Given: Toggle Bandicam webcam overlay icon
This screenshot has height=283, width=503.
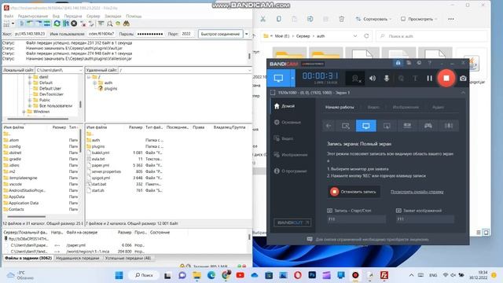Looking at the screenshot, I should (356, 79).
